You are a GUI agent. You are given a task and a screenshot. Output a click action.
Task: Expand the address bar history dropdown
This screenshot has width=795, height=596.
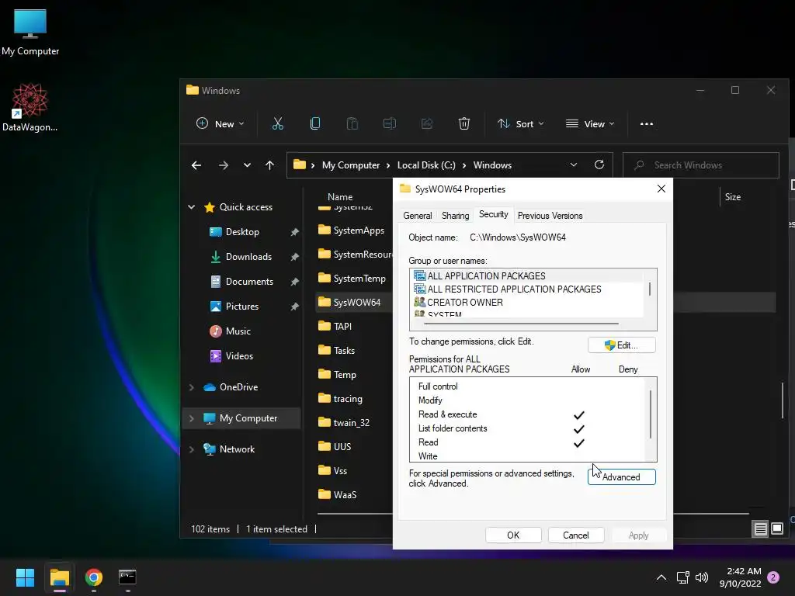574,165
